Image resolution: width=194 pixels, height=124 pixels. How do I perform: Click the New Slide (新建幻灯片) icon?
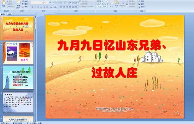pos(18,3)
